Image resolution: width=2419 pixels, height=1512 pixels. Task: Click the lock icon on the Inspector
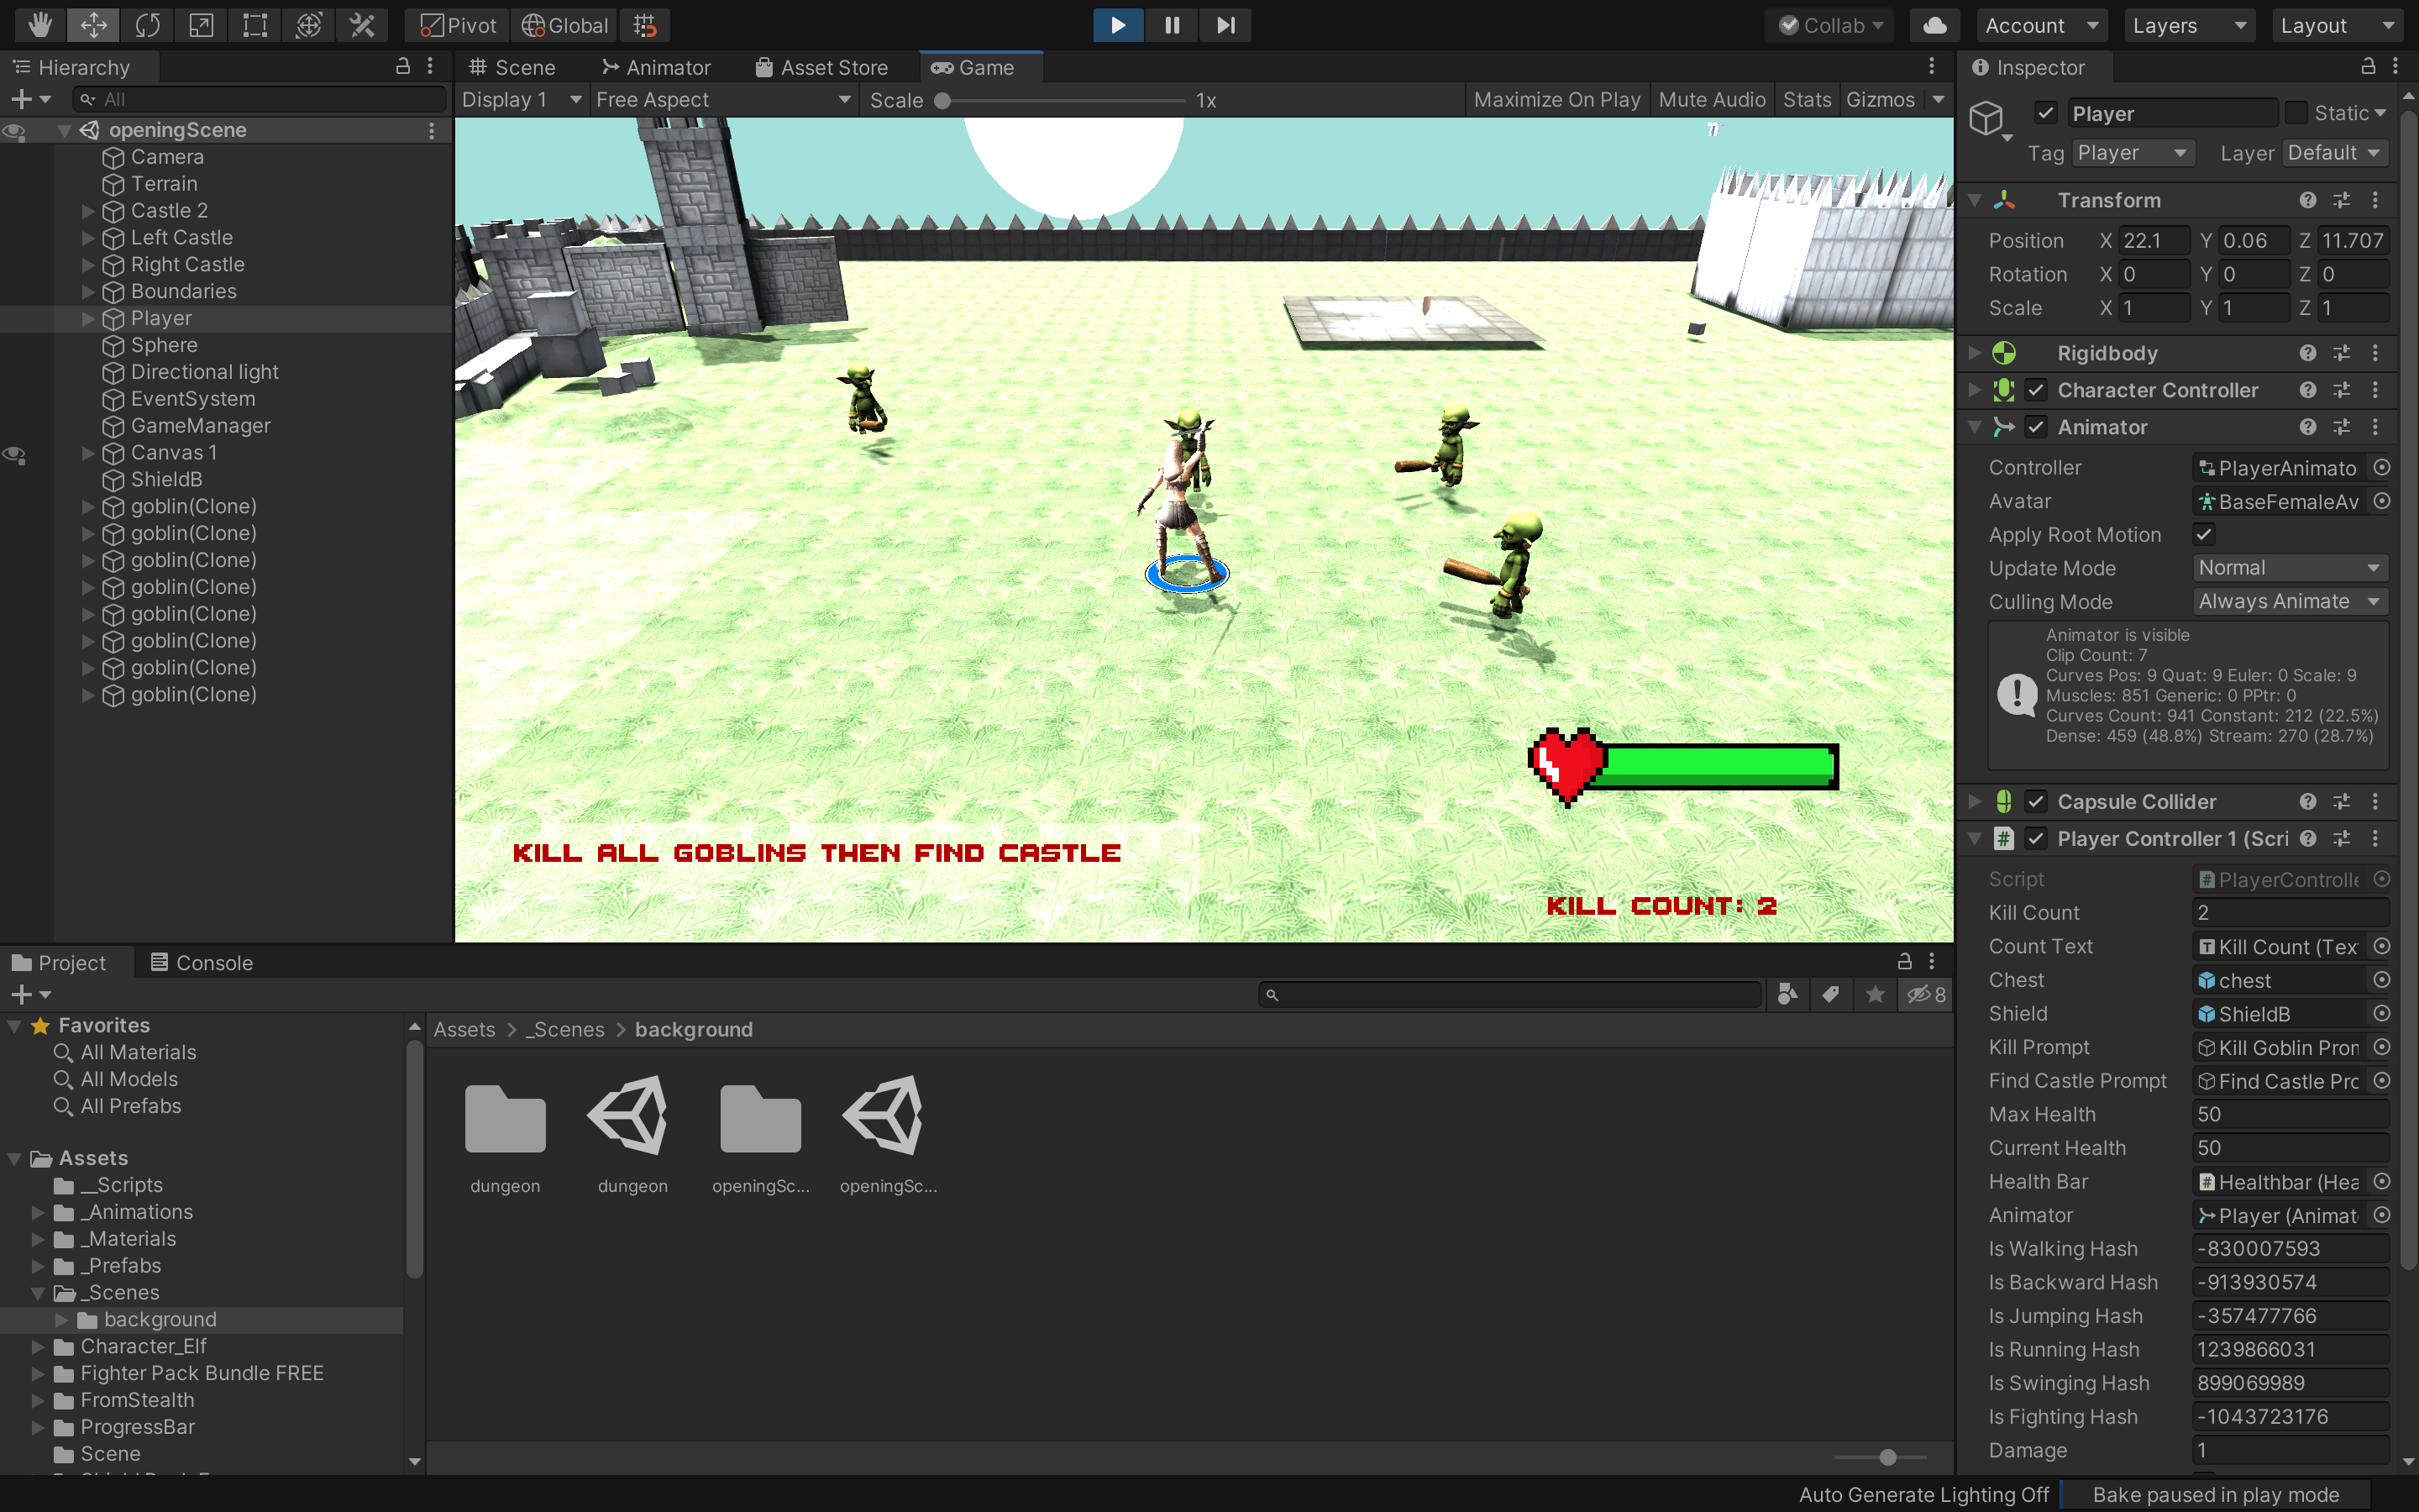[x=2367, y=67]
